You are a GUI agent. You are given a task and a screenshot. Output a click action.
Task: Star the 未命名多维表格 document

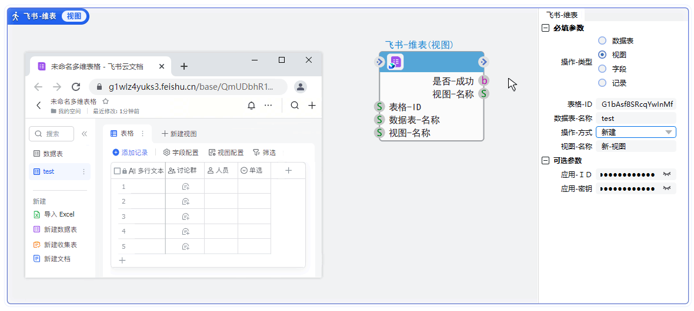pyautogui.click(x=106, y=101)
